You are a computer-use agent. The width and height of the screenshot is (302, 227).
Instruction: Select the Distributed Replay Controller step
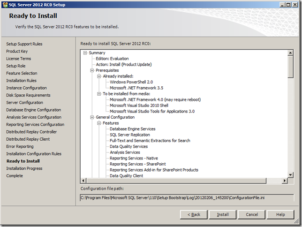pyautogui.click(x=31, y=132)
